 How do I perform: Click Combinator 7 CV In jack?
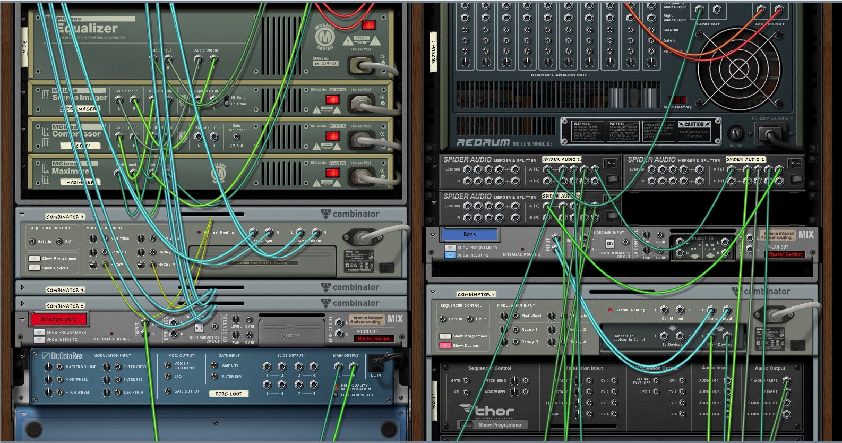[x=59, y=242]
